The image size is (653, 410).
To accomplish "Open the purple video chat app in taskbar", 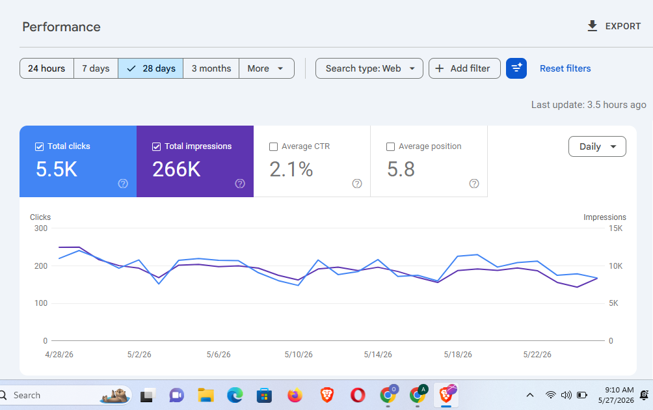I will [x=176, y=395].
